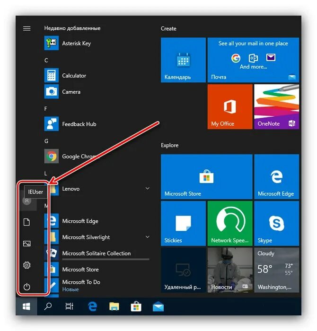Click the Lenovo folder entry
317x331 pixels.
[x=97, y=189]
